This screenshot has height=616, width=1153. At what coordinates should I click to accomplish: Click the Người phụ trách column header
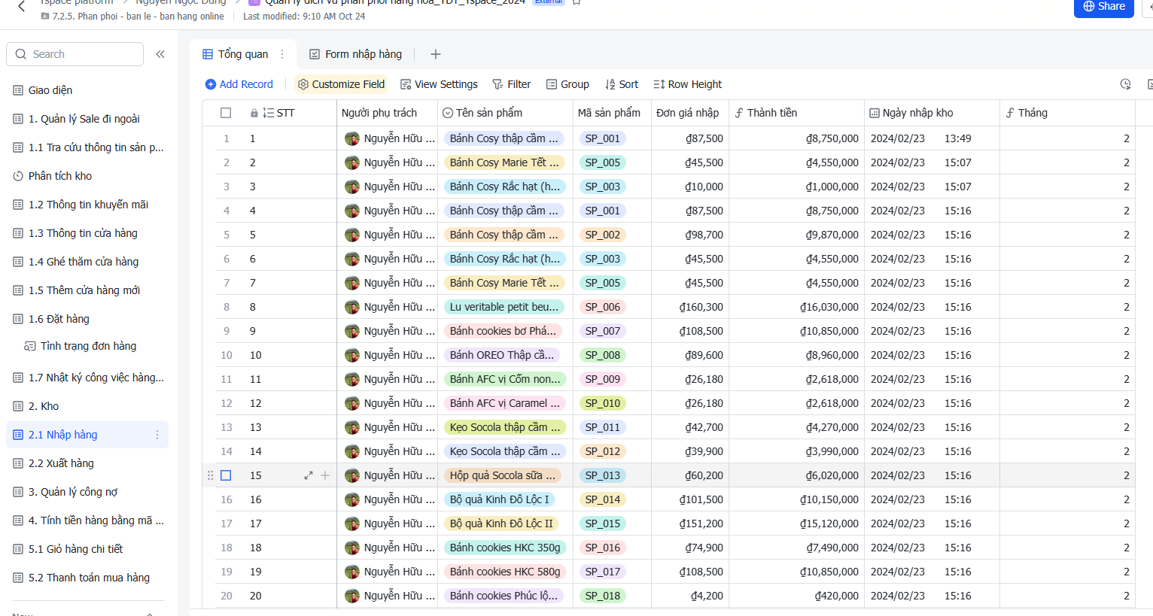(387, 113)
